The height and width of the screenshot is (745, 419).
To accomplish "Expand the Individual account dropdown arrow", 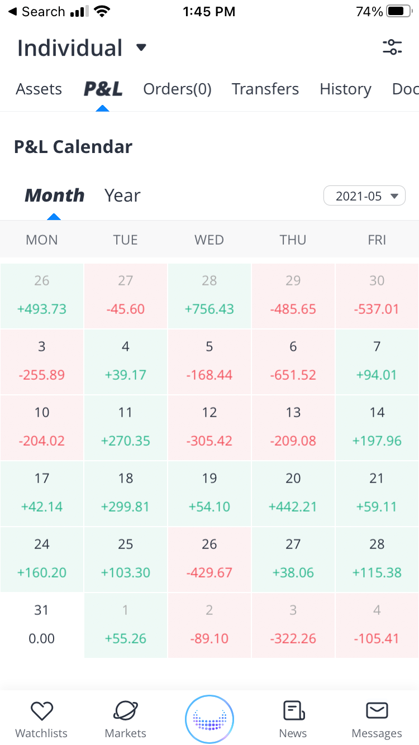I will pyautogui.click(x=141, y=47).
